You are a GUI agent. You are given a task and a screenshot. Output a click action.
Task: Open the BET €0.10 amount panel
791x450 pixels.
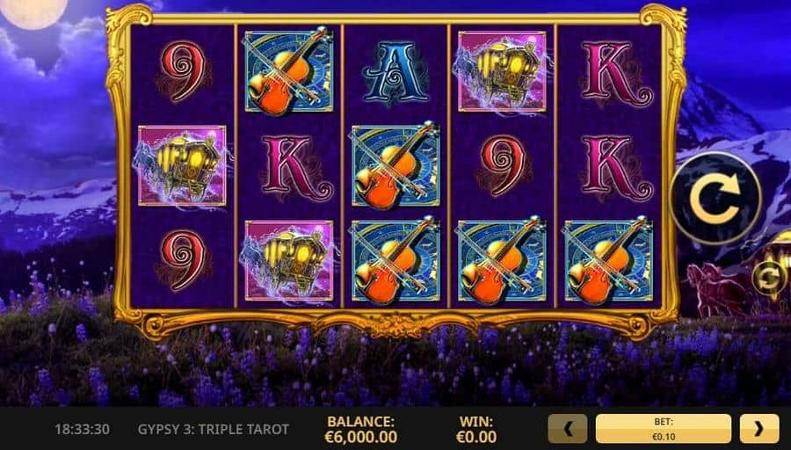pos(664,428)
